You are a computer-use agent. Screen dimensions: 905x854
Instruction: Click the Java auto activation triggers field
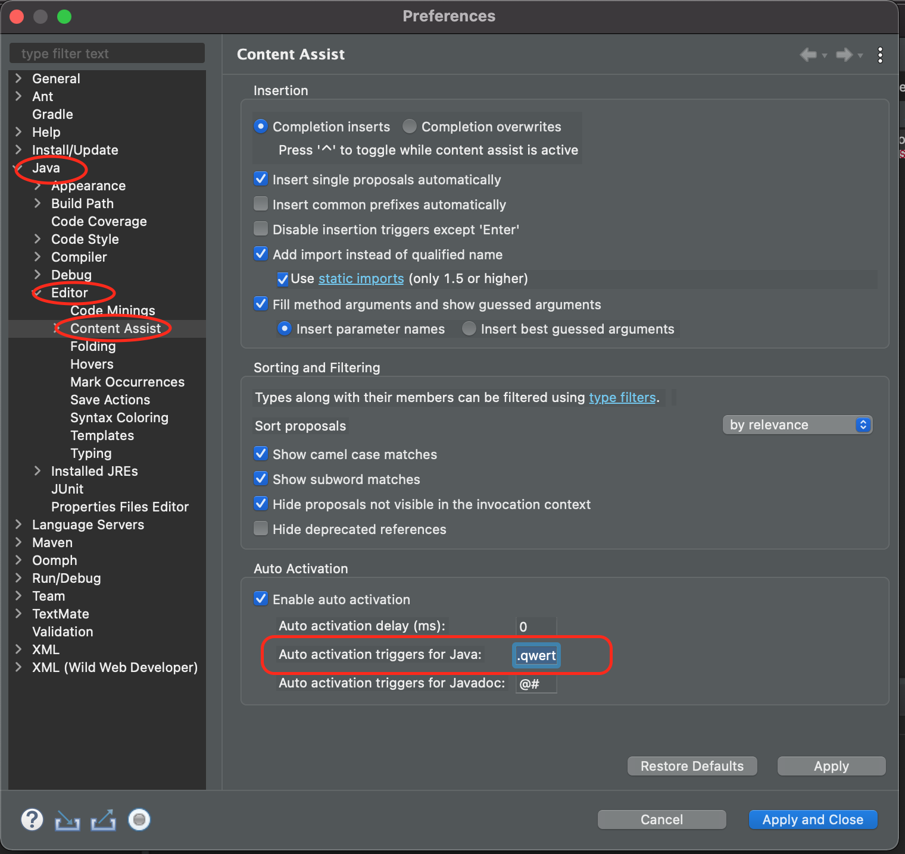536,655
